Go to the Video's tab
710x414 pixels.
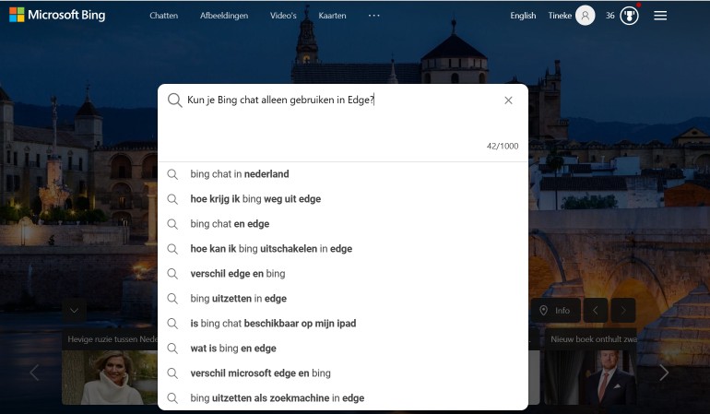coord(283,16)
